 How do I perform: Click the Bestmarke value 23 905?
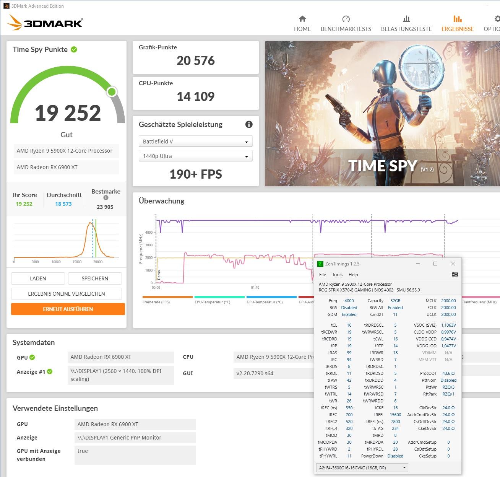(x=105, y=207)
